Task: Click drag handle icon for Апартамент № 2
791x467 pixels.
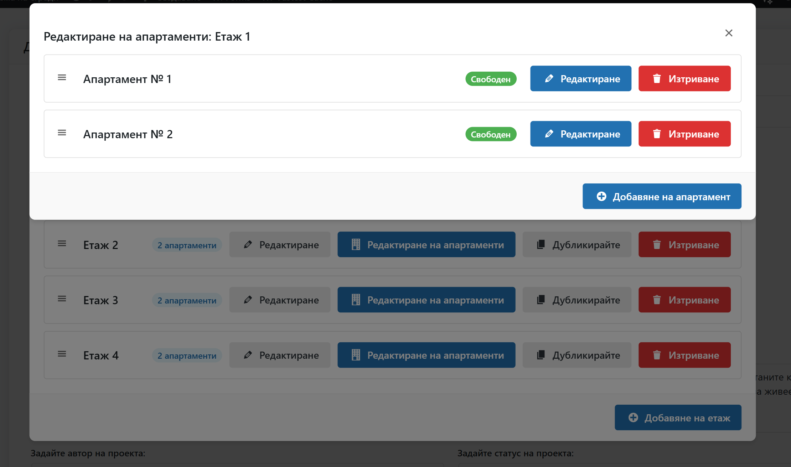Action: [62, 133]
